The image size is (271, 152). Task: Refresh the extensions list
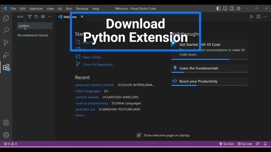tap(36, 17)
